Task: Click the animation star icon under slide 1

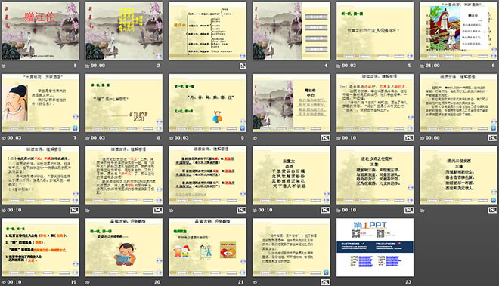Action: [x=4, y=66]
